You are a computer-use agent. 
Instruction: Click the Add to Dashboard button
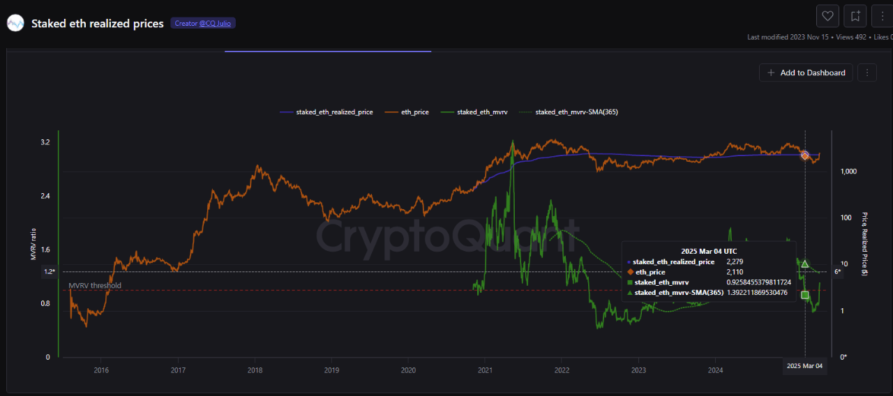(x=806, y=73)
